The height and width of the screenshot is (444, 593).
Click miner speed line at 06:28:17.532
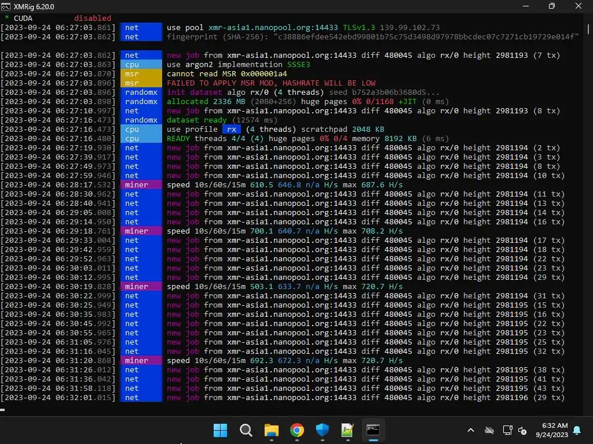tap(284, 184)
